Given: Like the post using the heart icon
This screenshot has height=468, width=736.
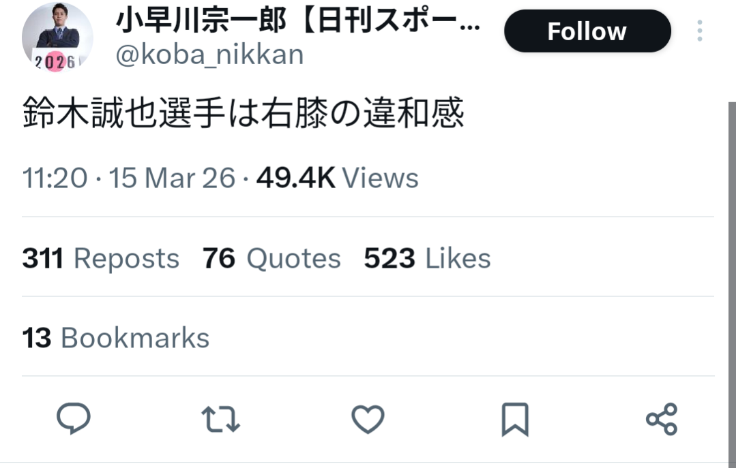Looking at the screenshot, I should [368, 419].
